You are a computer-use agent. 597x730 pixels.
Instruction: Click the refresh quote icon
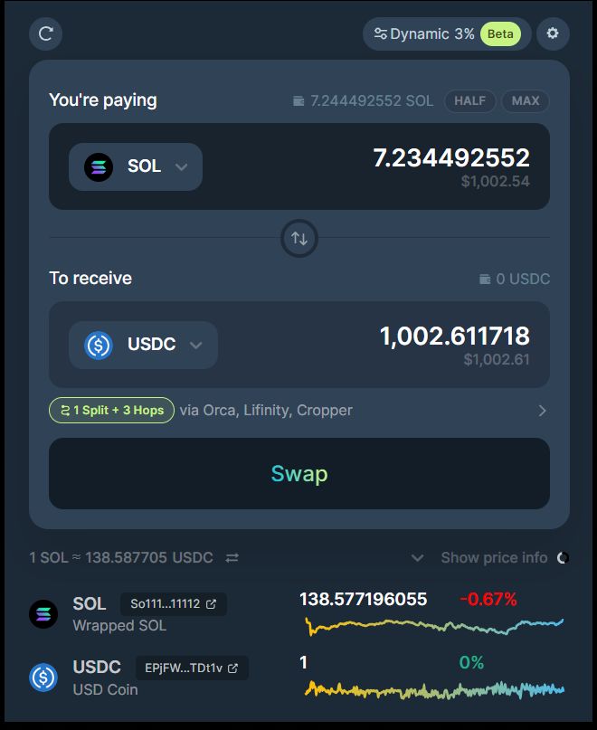pyautogui.click(x=45, y=33)
